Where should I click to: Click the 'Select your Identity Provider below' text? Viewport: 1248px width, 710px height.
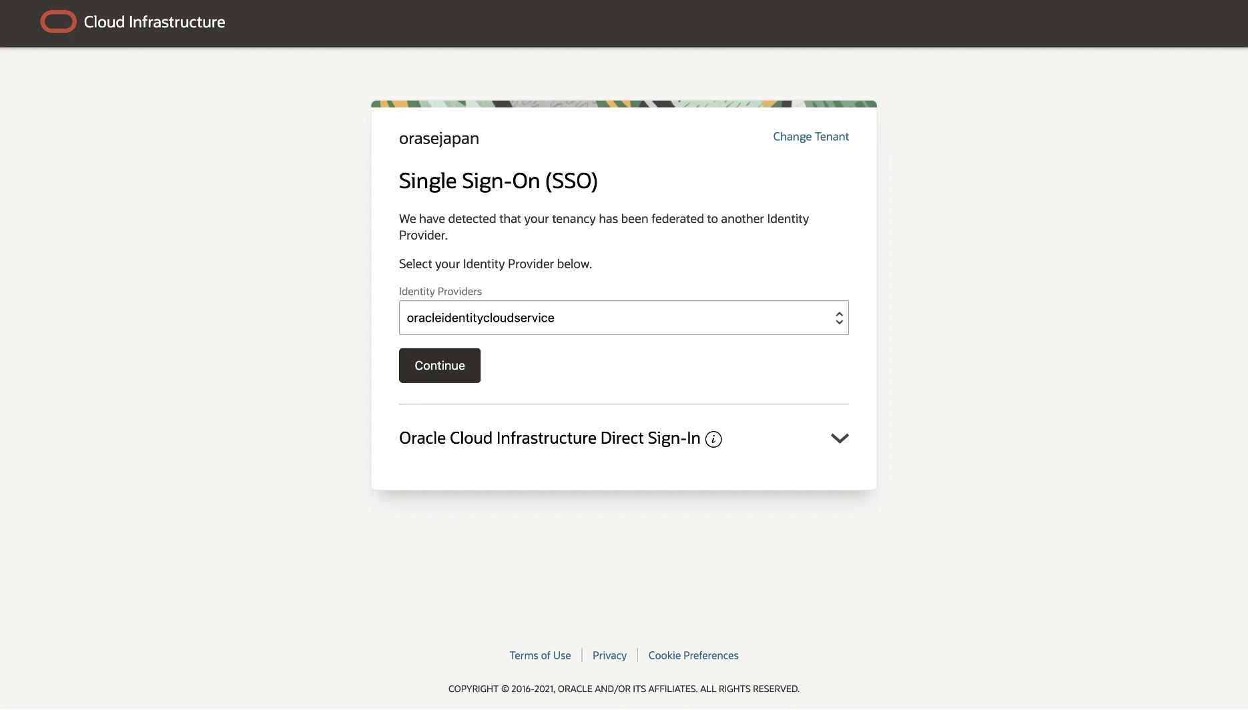pos(495,264)
